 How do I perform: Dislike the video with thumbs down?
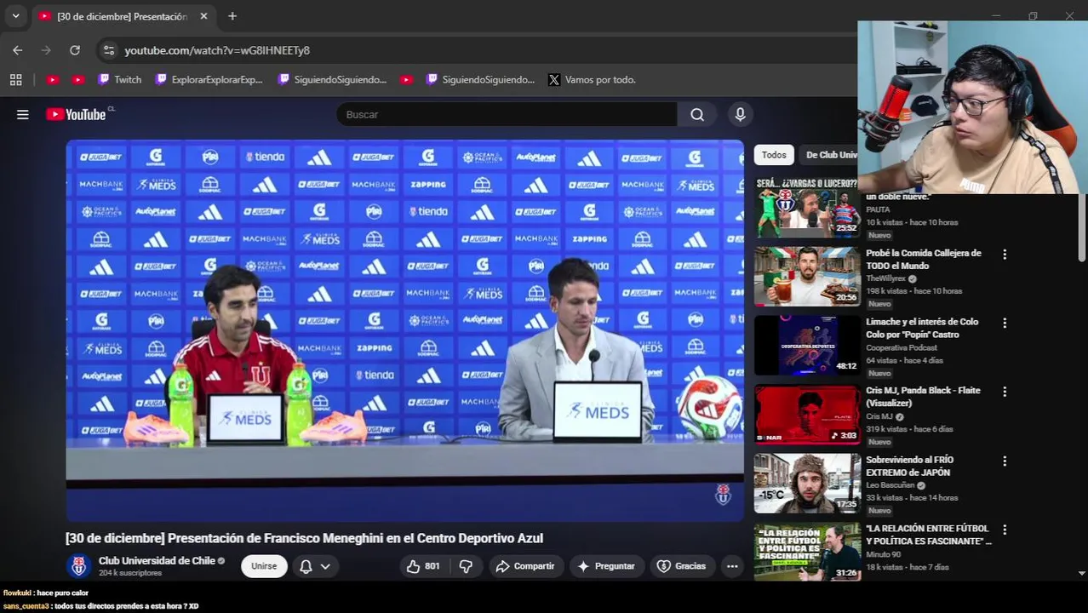coord(466,566)
